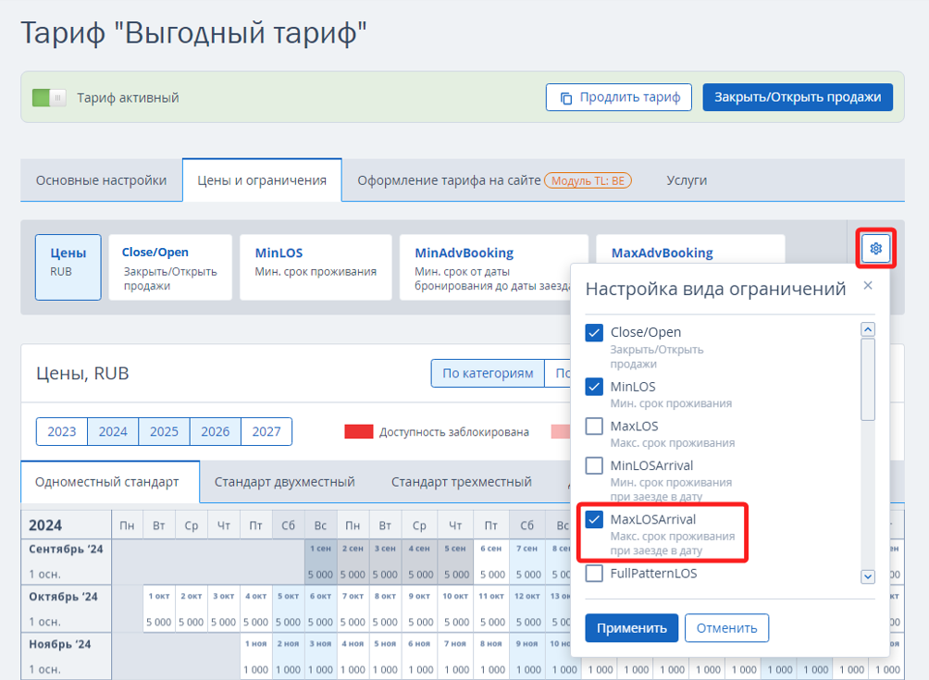
Task: Tick the FullPatternLOS checkbox
Action: click(594, 574)
